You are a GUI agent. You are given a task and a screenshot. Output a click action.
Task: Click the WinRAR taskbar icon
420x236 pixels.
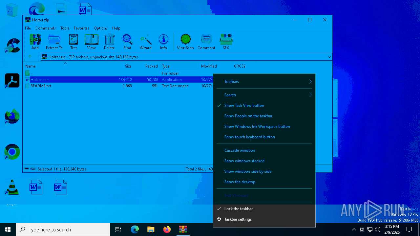[183, 229]
